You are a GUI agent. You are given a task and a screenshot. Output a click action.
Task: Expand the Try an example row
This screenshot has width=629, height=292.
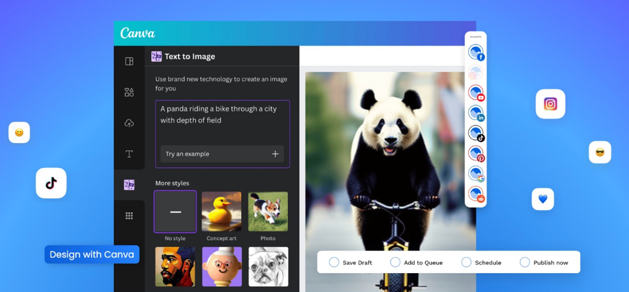tap(222, 154)
